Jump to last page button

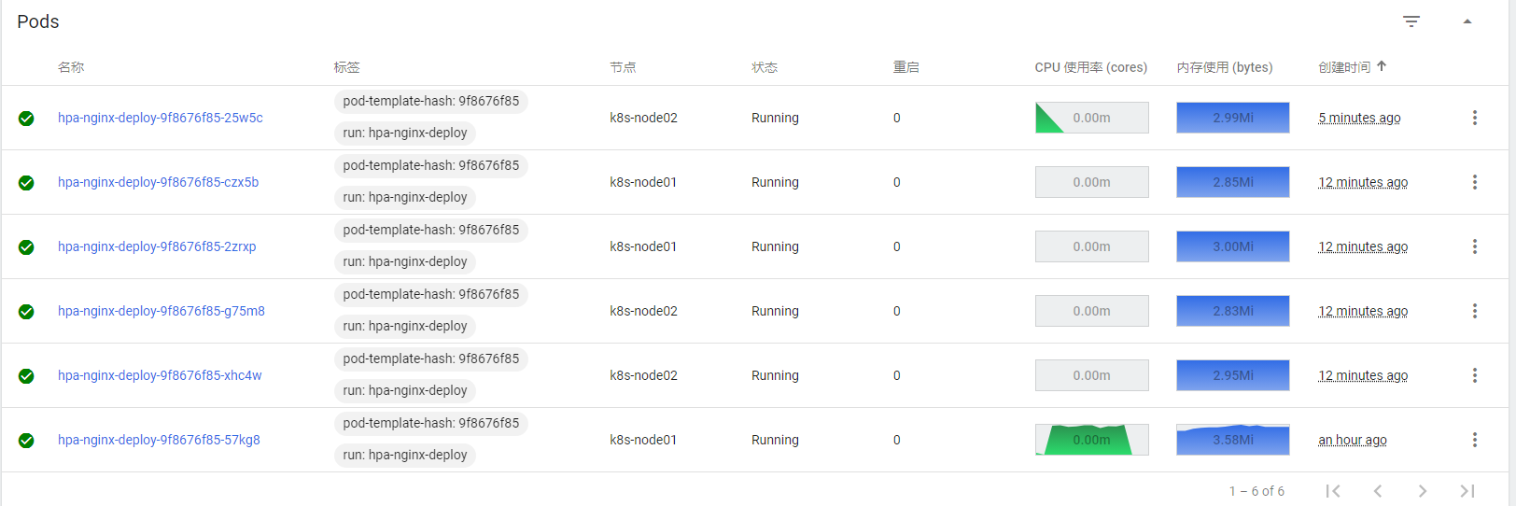1467,491
